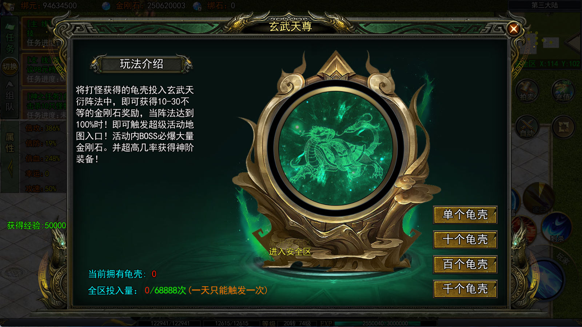Click the 千个龟壳 button
Screen dimensions: 582x327
click(465, 289)
